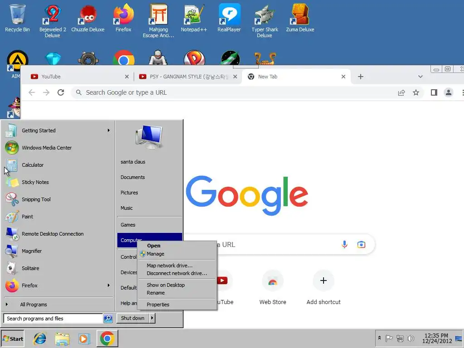Start voice search with microphone icon
The width and height of the screenshot is (464, 348).
coord(344,244)
